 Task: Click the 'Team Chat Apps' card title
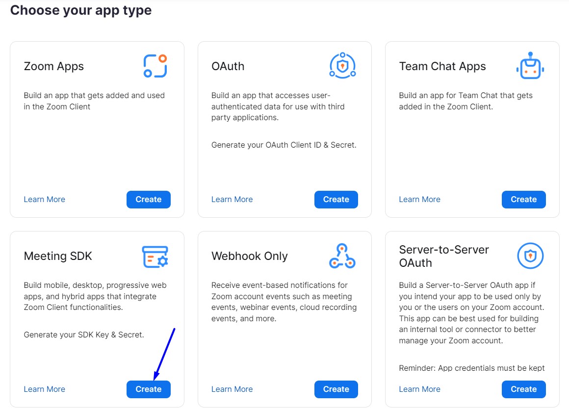(x=442, y=66)
